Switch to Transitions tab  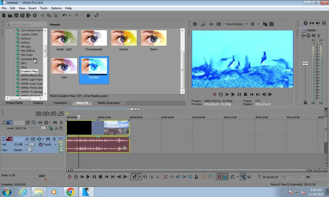60,103
